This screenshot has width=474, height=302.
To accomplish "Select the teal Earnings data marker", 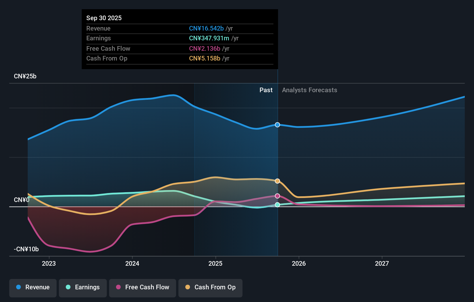I will click(277, 205).
